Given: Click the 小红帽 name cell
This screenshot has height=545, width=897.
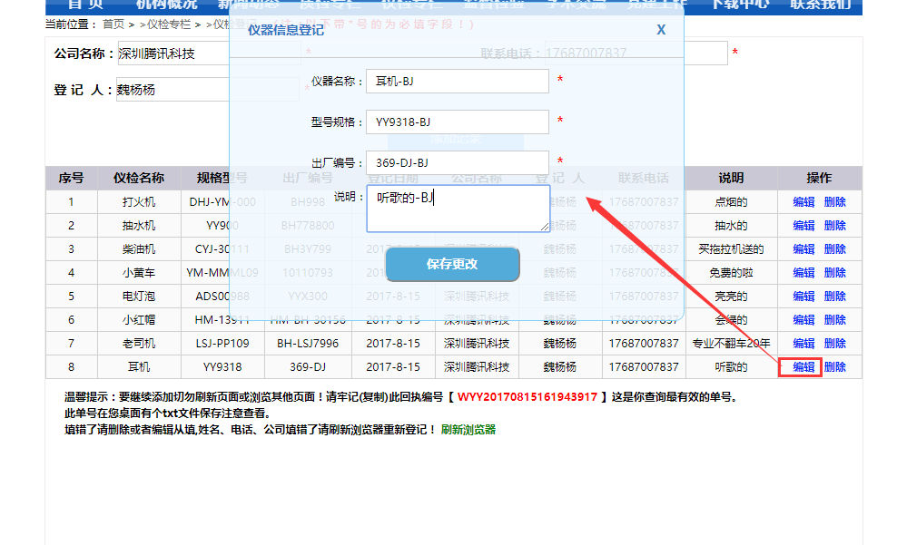Looking at the screenshot, I should (x=139, y=319).
